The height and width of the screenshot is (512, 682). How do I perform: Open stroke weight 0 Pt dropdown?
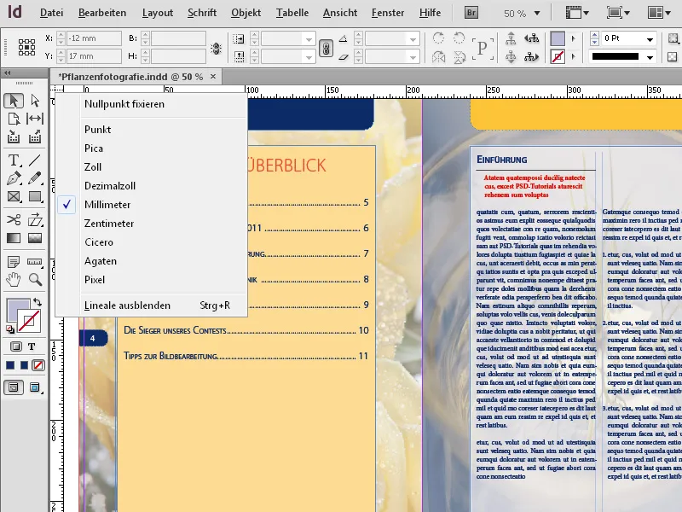point(650,39)
